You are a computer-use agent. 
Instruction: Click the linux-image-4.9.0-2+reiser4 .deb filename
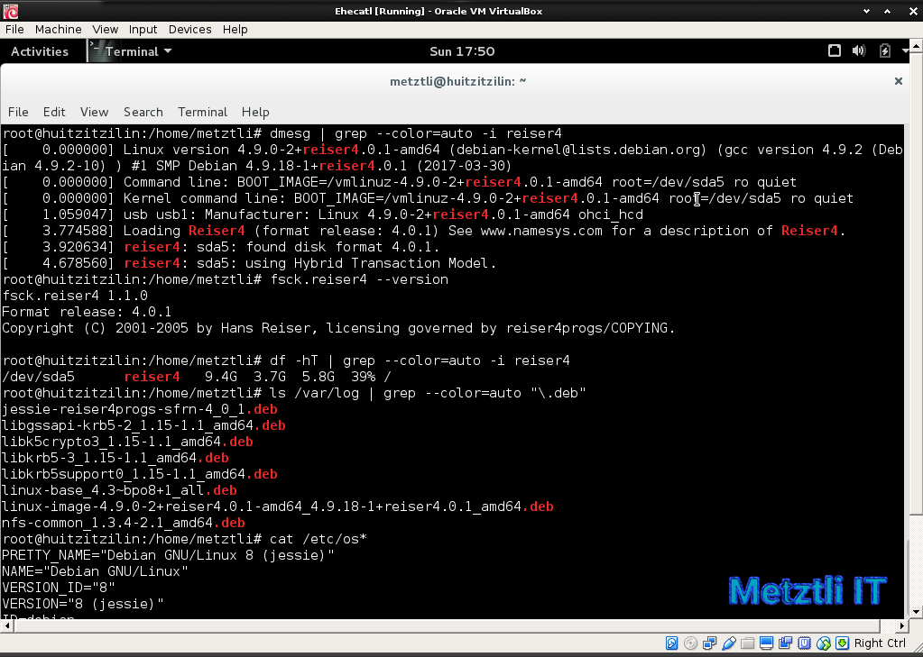[x=278, y=506]
